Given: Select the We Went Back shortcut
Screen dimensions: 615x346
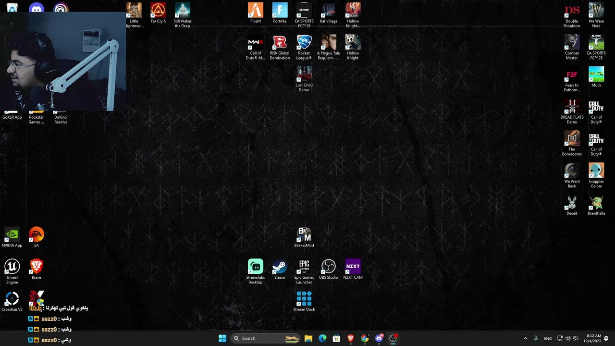Looking at the screenshot, I should click(x=572, y=175).
